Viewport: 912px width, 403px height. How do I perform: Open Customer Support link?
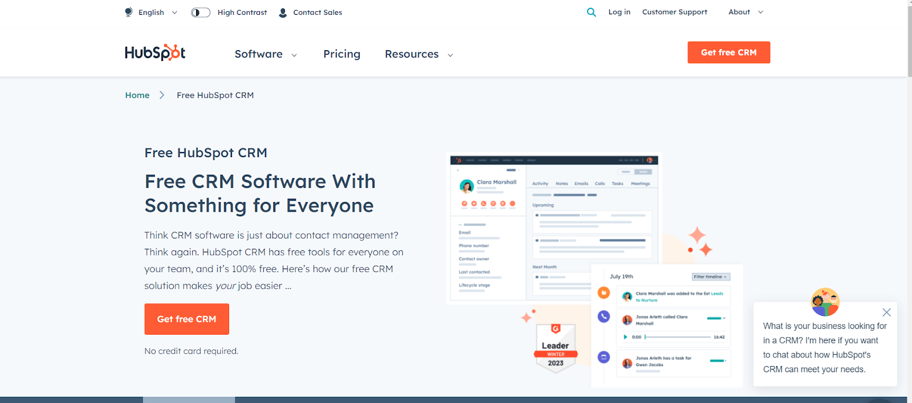[x=674, y=12]
